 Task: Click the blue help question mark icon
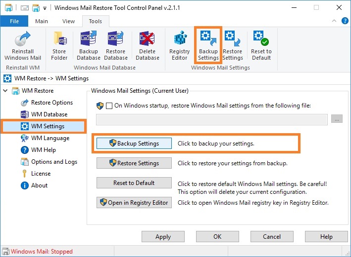[x=345, y=21]
